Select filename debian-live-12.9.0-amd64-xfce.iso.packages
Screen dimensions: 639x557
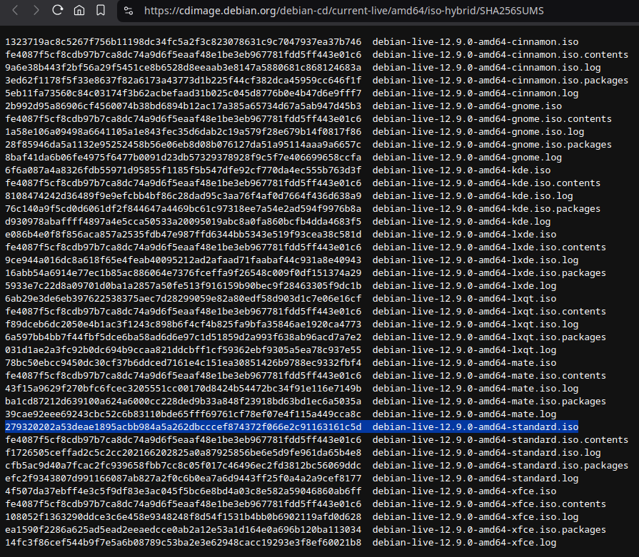[489, 529]
